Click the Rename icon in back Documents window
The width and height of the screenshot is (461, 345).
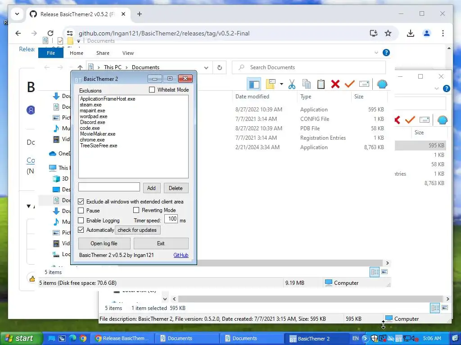click(424, 119)
